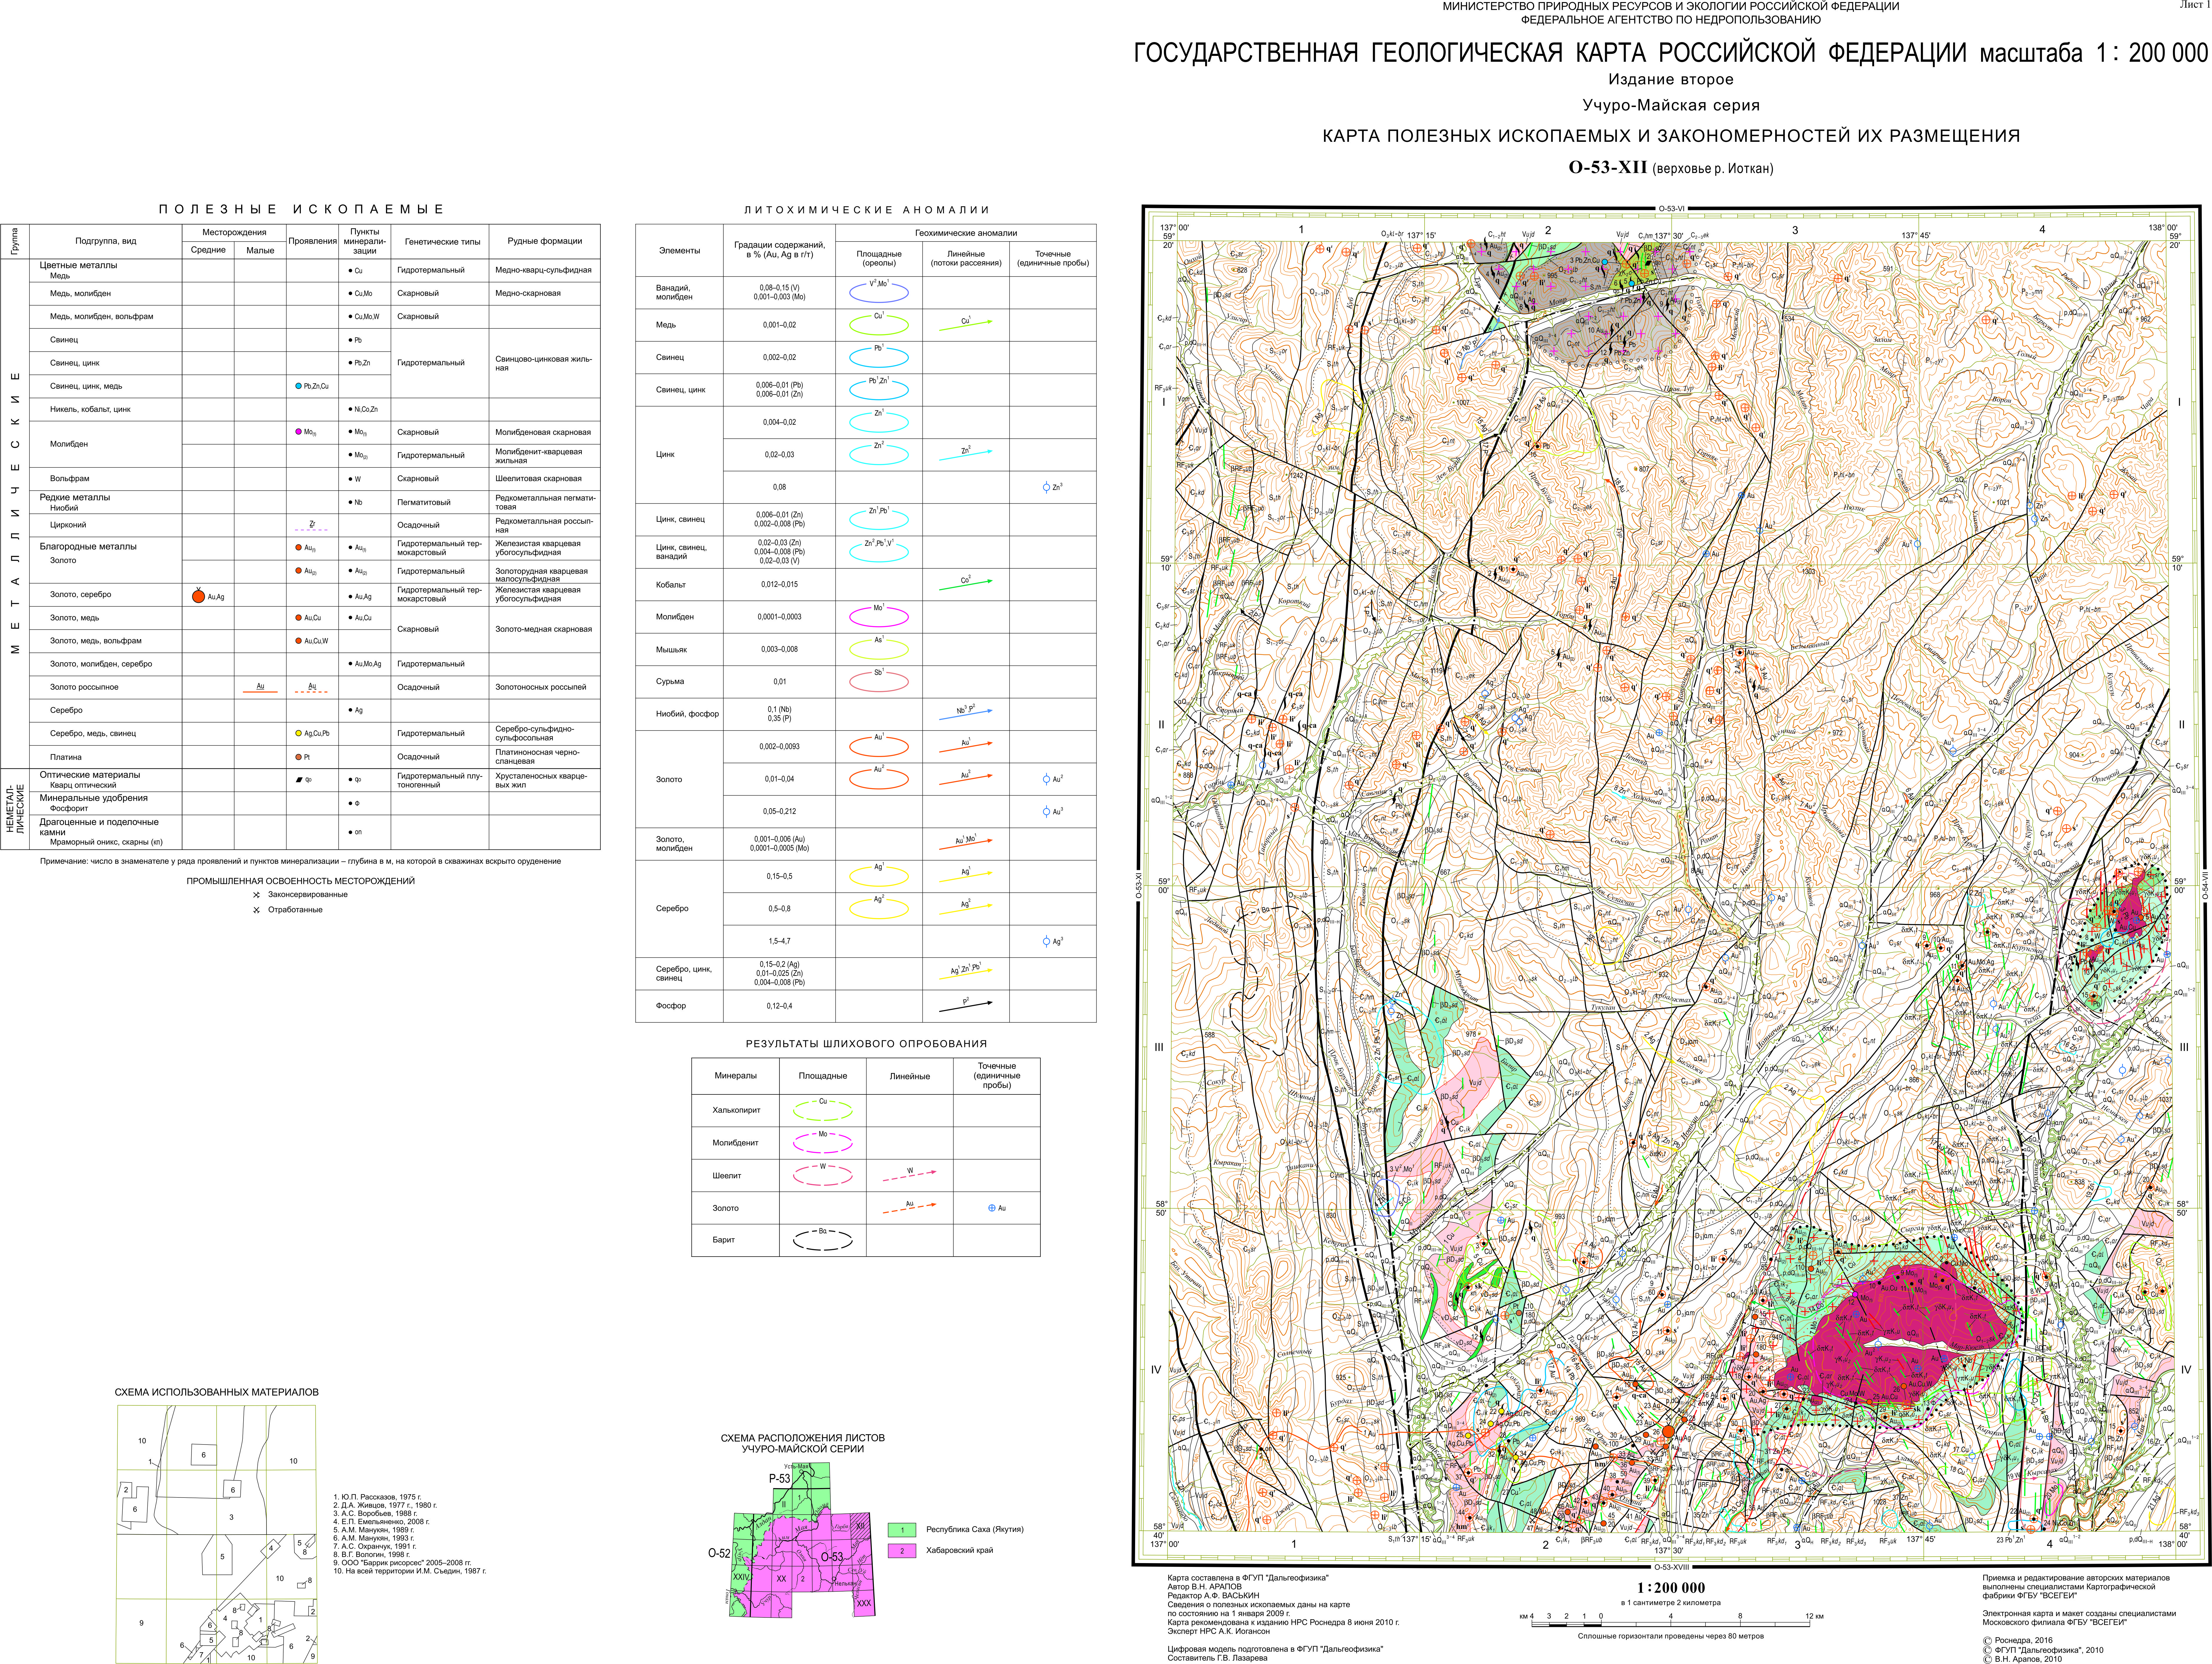Select the dashed magenta Mo molybdenite ellipse
2212x1664 pixels.
pyautogui.click(x=823, y=1143)
